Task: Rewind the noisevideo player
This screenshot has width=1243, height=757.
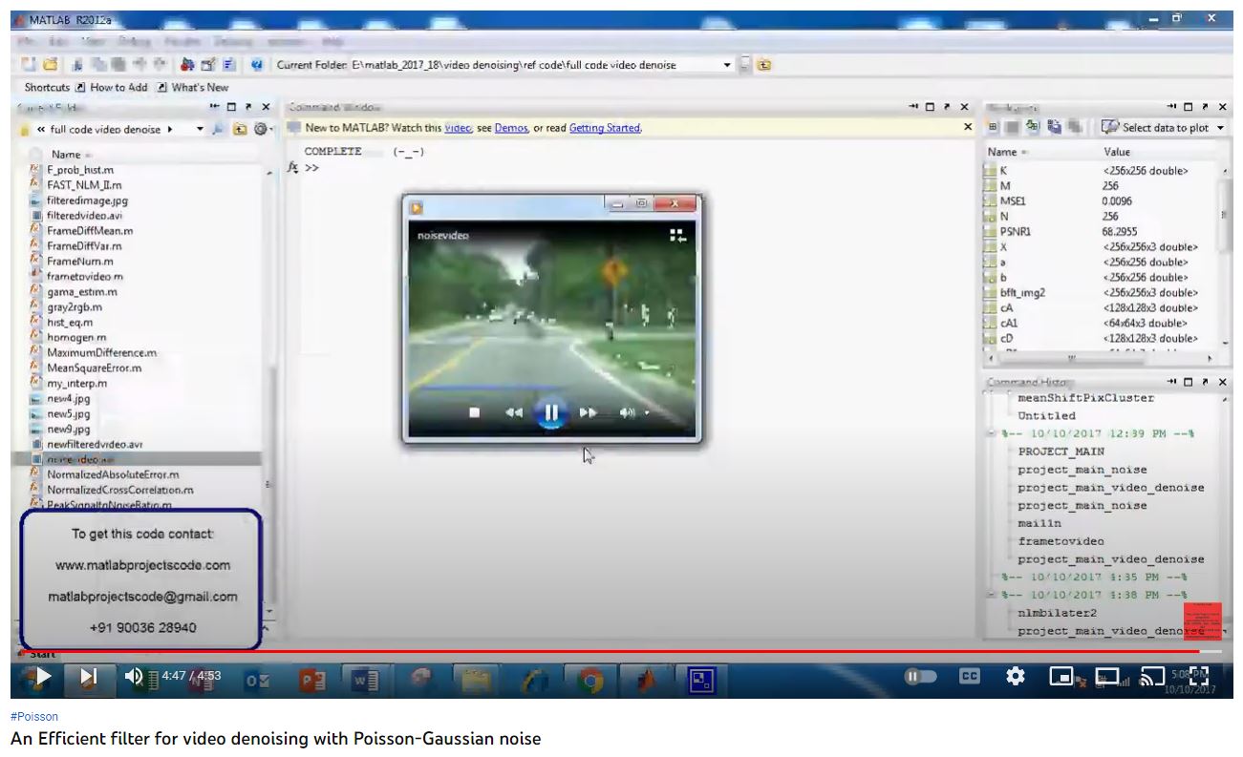Action: (x=514, y=412)
